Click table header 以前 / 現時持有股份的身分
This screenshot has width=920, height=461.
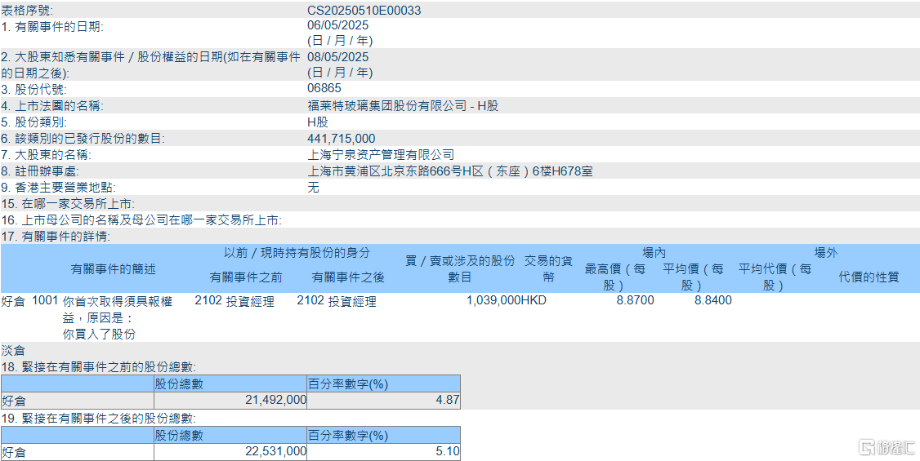tap(297, 253)
